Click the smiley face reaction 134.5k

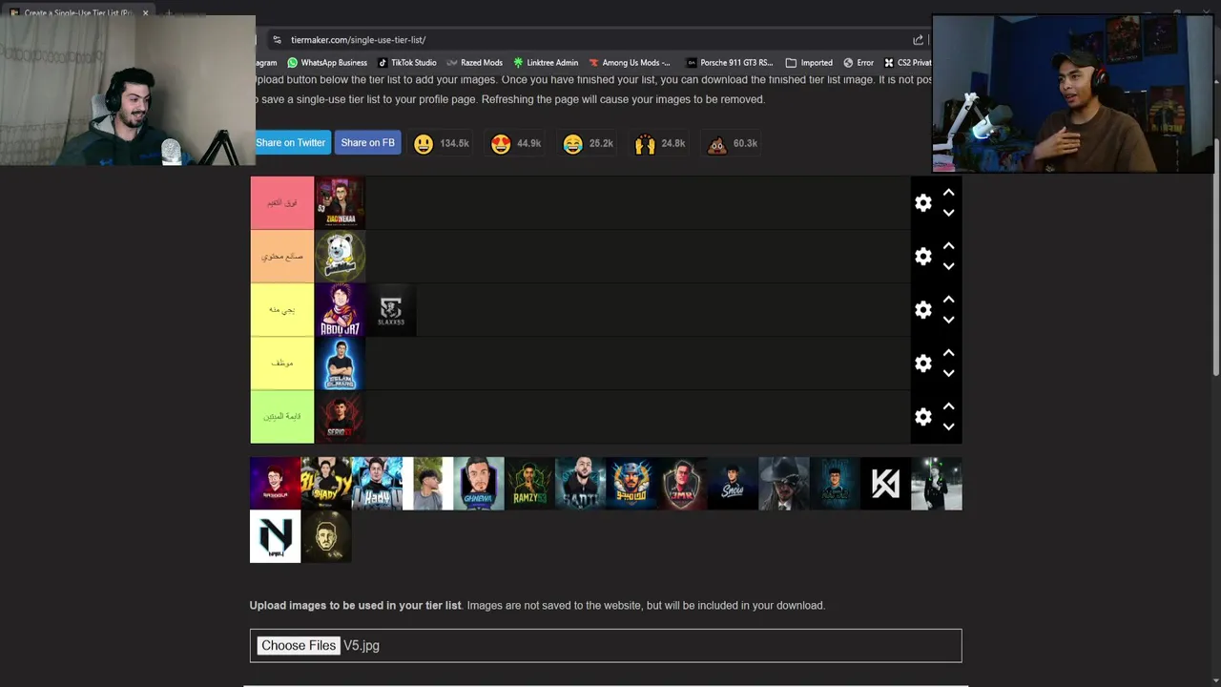tap(440, 143)
